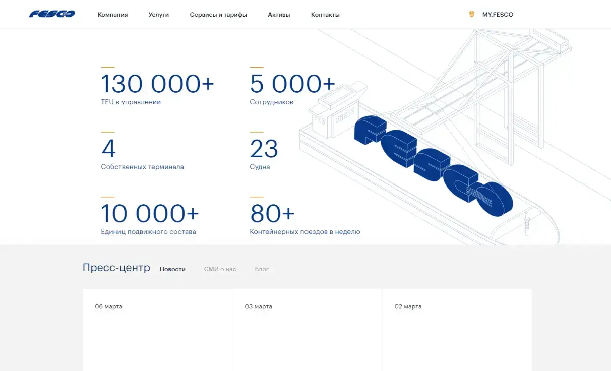Click the Единиц подвижного состава label

point(148,232)
